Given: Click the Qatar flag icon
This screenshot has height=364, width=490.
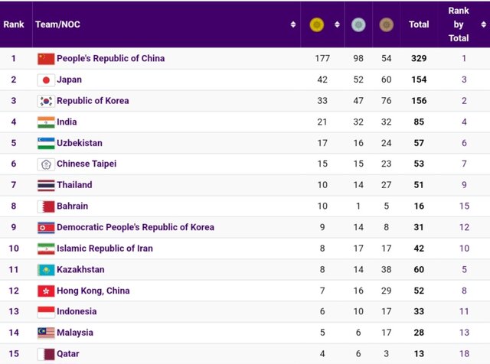Looking at the screenshot, I should [x=46, y=354].
